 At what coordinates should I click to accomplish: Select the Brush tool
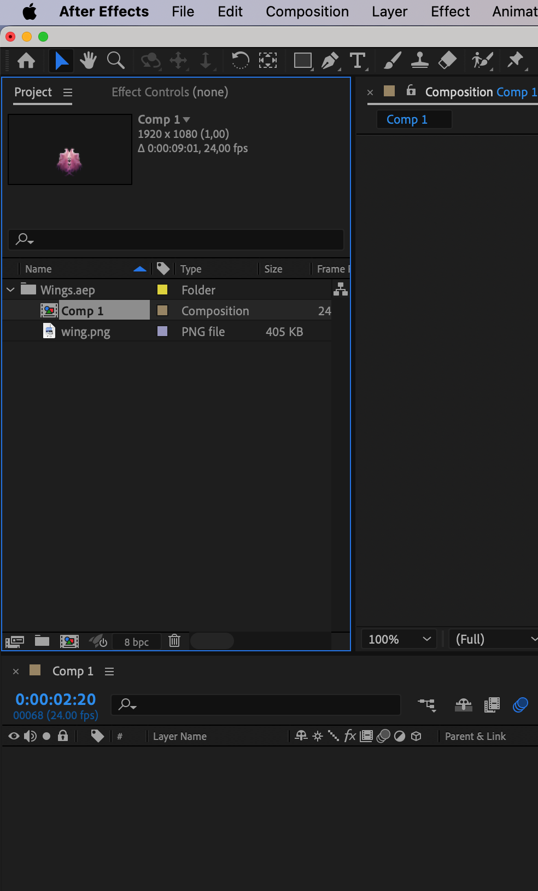coord(392,60)
